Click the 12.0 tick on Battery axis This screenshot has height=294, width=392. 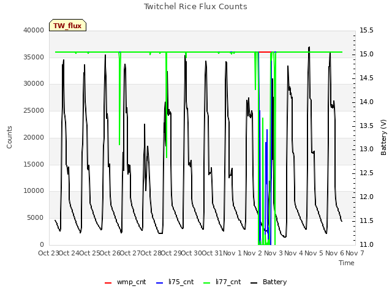366,197
